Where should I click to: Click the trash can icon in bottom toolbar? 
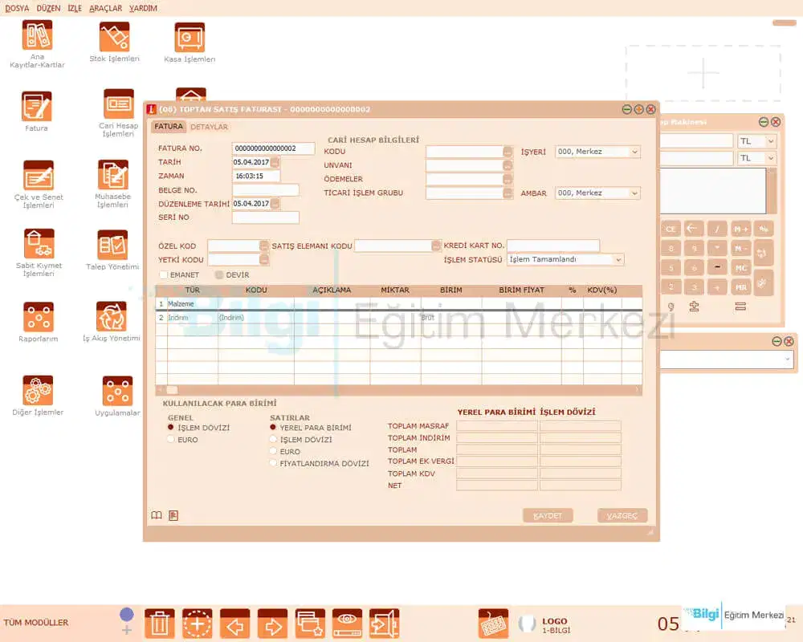coord(160,624)
